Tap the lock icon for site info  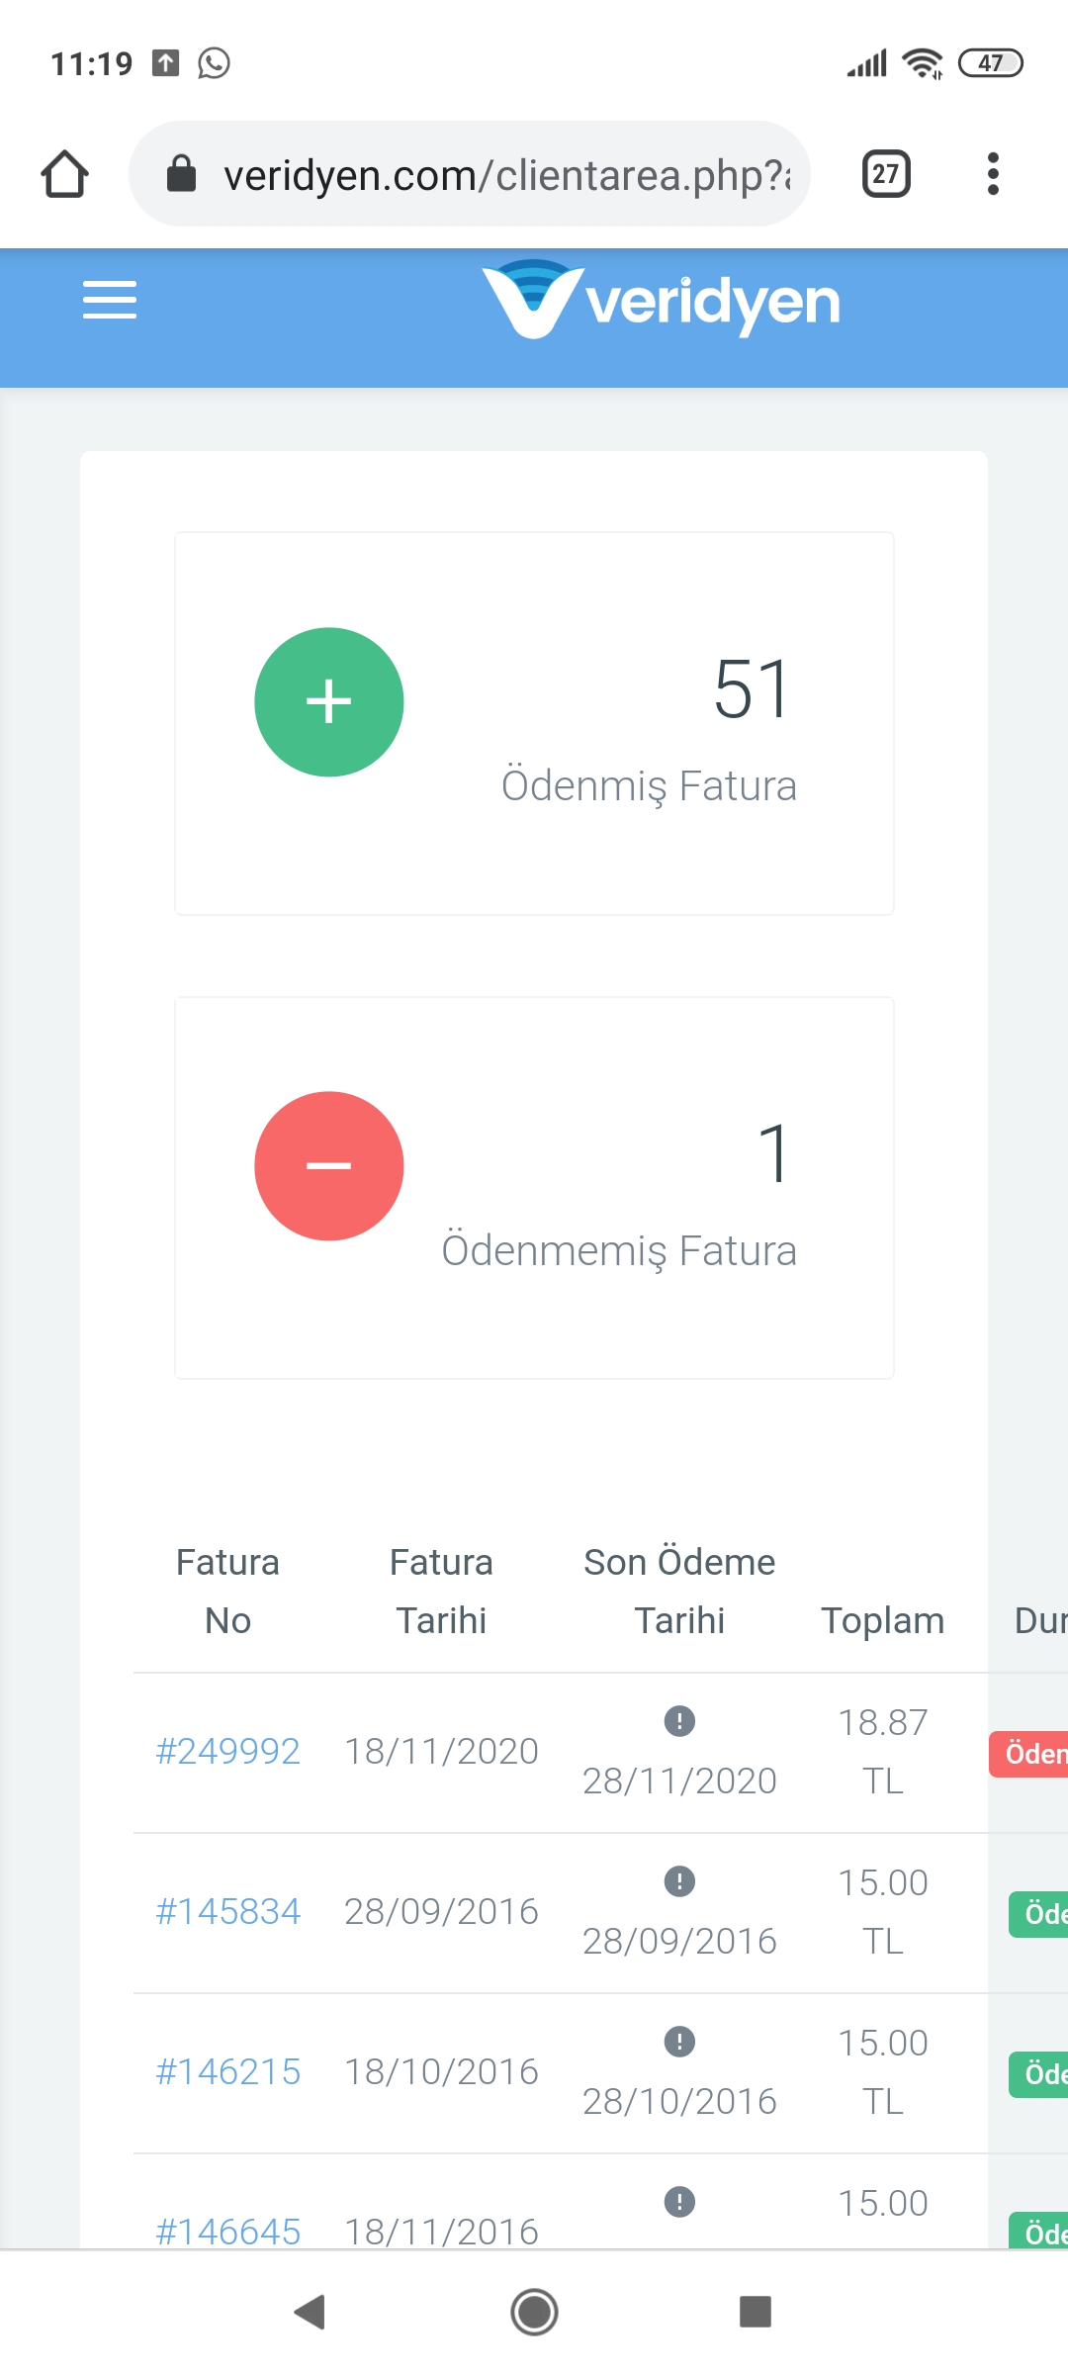(181, 174)
